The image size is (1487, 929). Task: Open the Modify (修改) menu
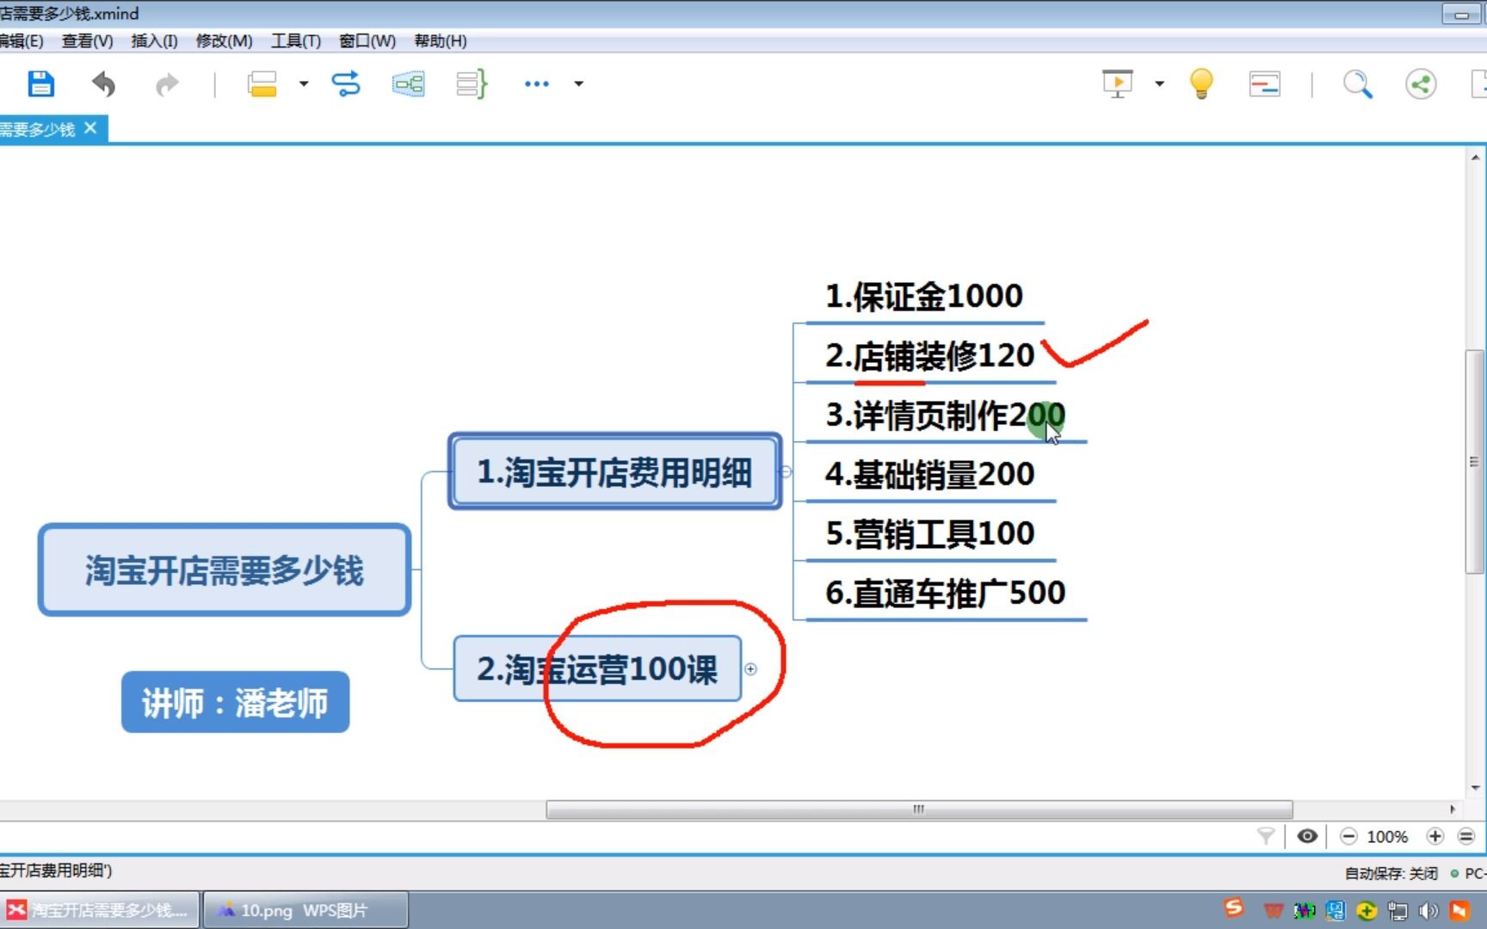click(x=225, y=40)
